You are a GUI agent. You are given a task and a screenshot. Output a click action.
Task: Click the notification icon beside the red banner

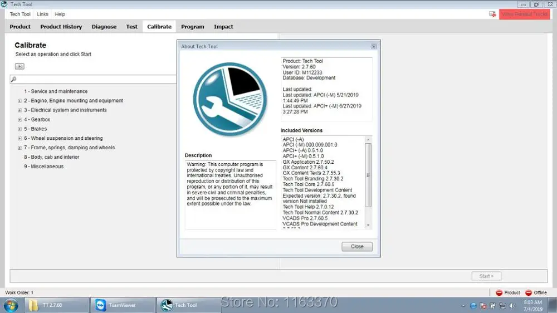pyautogui.click(x=492, y=14)
